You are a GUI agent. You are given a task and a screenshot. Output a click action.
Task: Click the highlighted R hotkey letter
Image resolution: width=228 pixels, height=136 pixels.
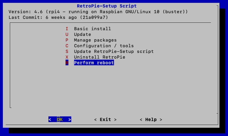67,63
